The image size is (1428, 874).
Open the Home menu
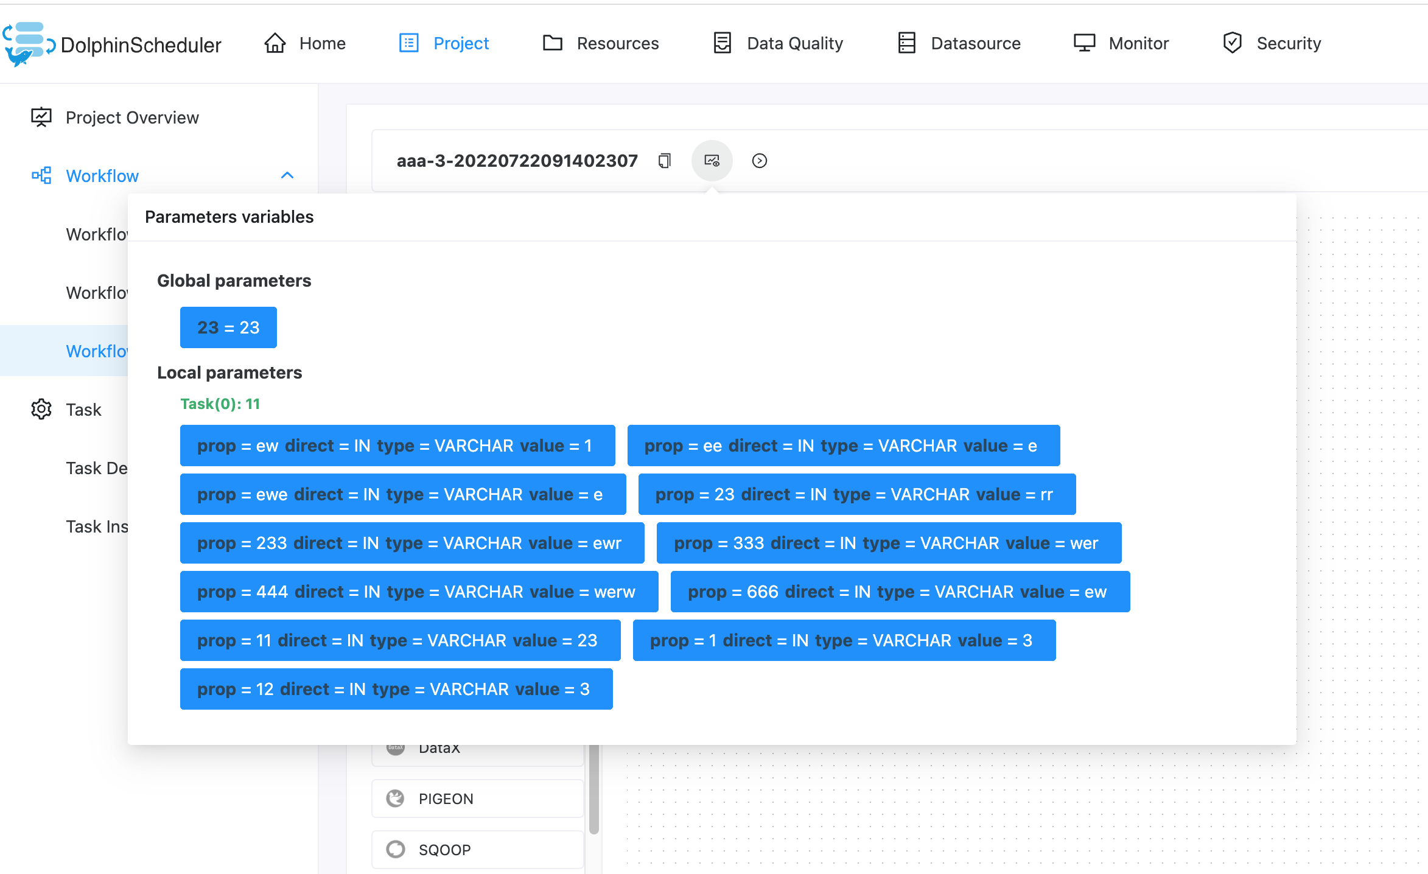coord(306,43)
